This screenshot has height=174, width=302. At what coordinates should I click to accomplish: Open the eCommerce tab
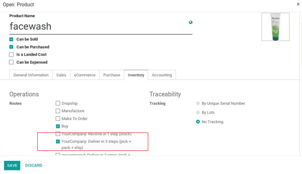point(85,75)
